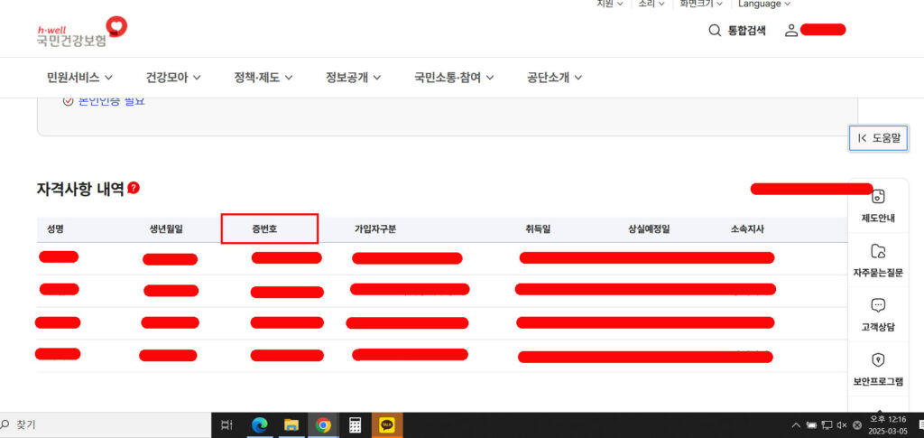Open the user profile person icon
Image resolution: width=924 pixels, height=438 pixels.
pos(790,31)
